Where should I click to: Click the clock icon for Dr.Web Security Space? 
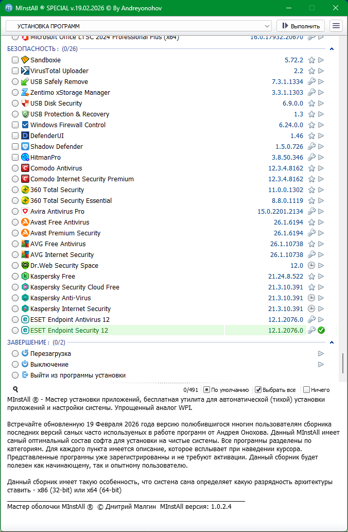pos(311,266)
